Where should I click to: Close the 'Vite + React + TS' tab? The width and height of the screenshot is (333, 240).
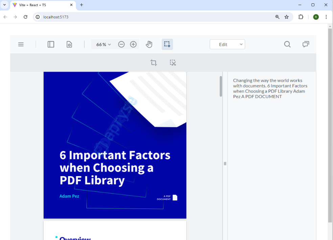tap(71, 5)
